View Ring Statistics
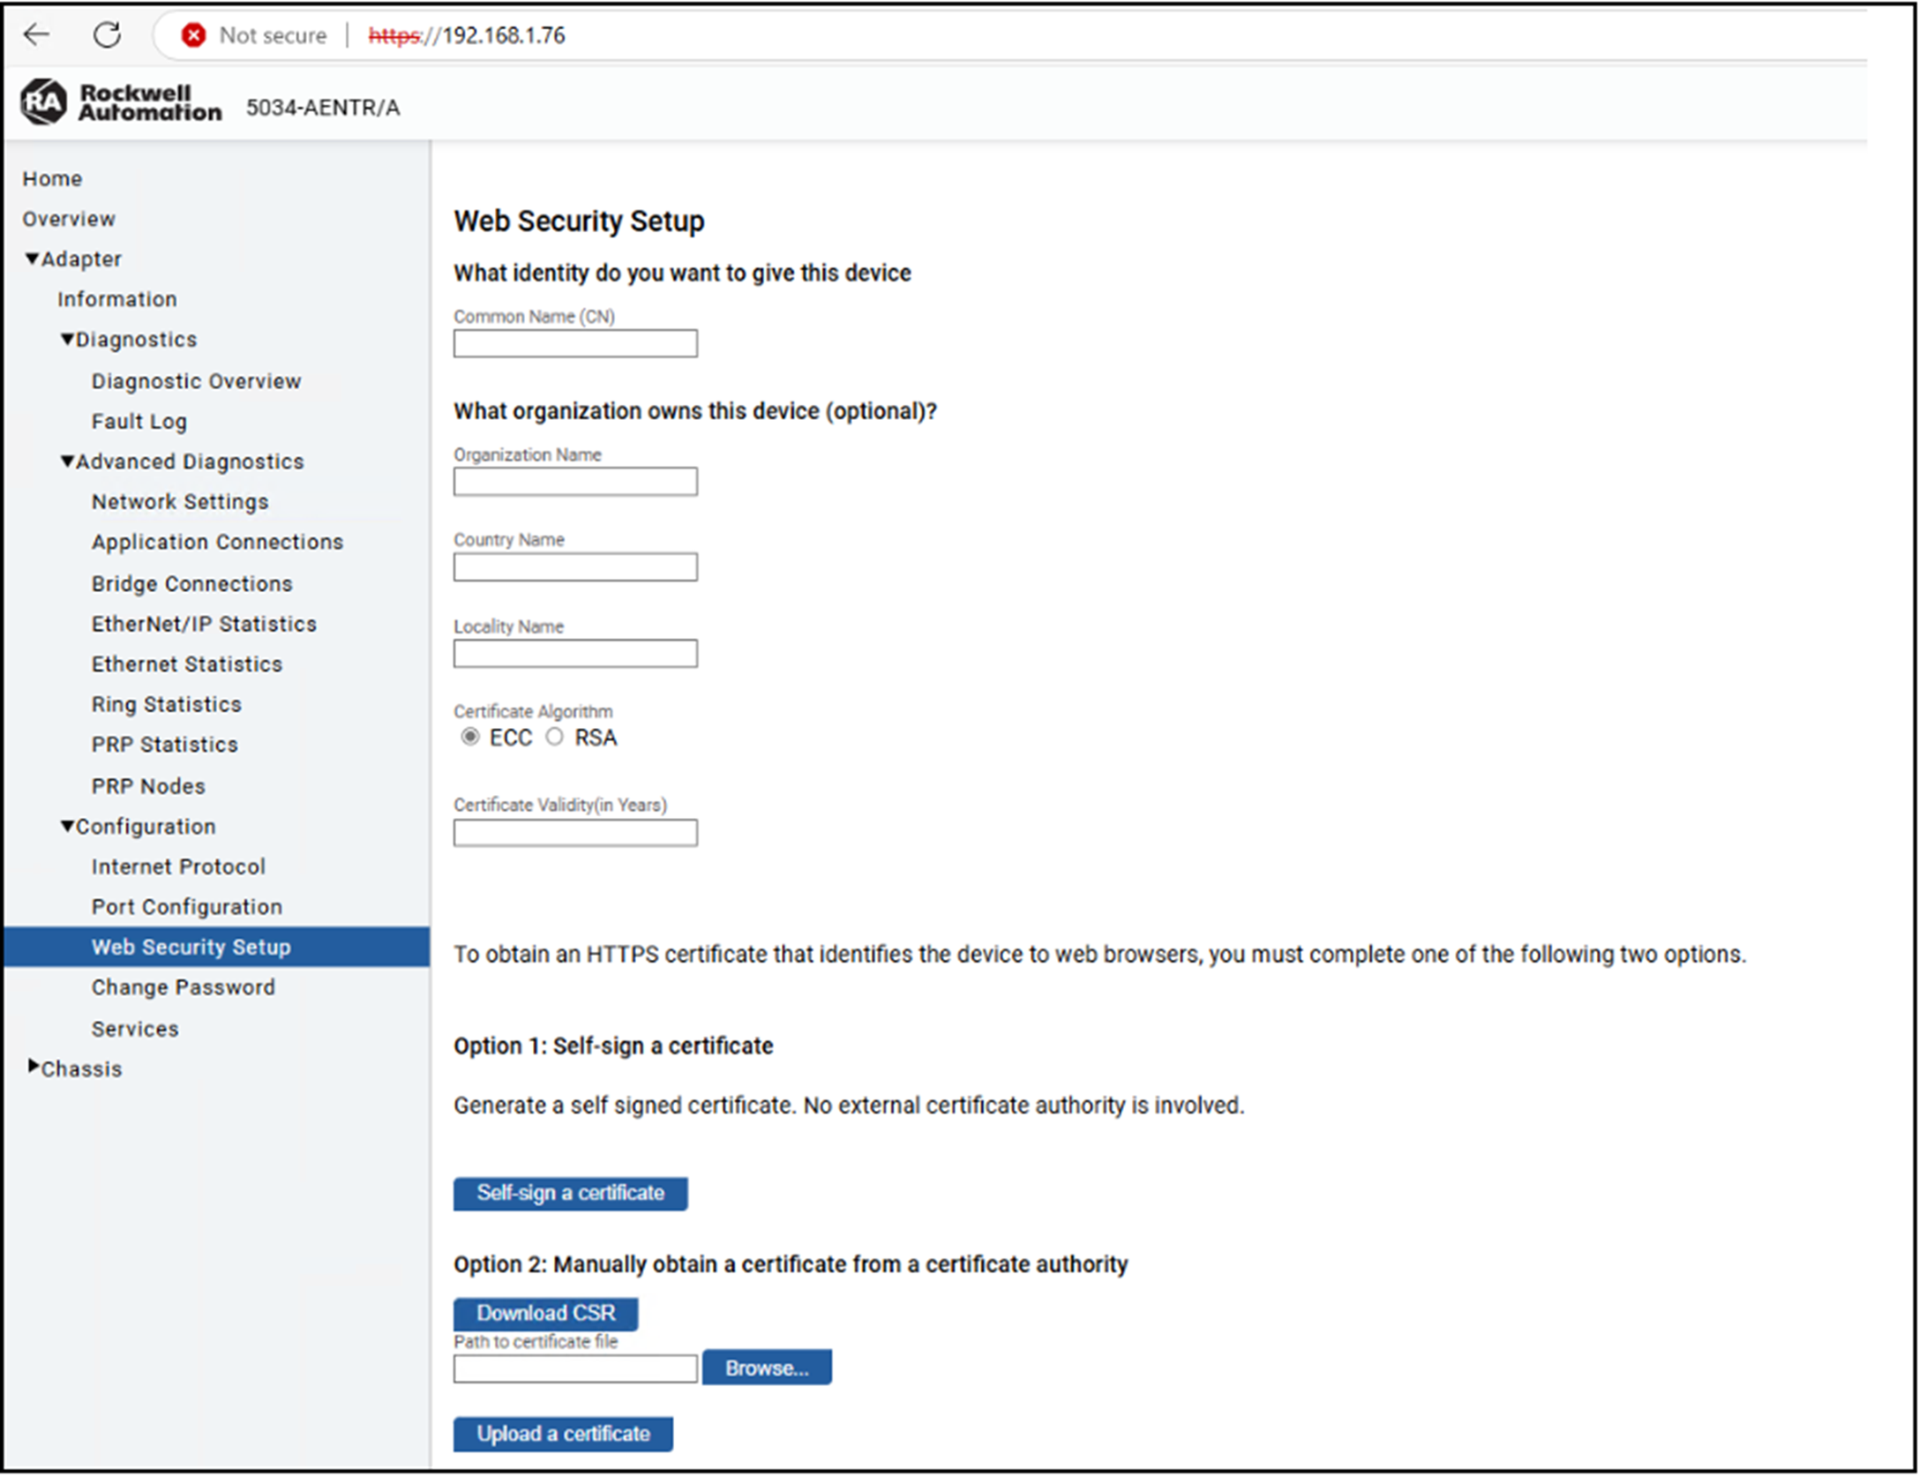 [x=167, y=704]
